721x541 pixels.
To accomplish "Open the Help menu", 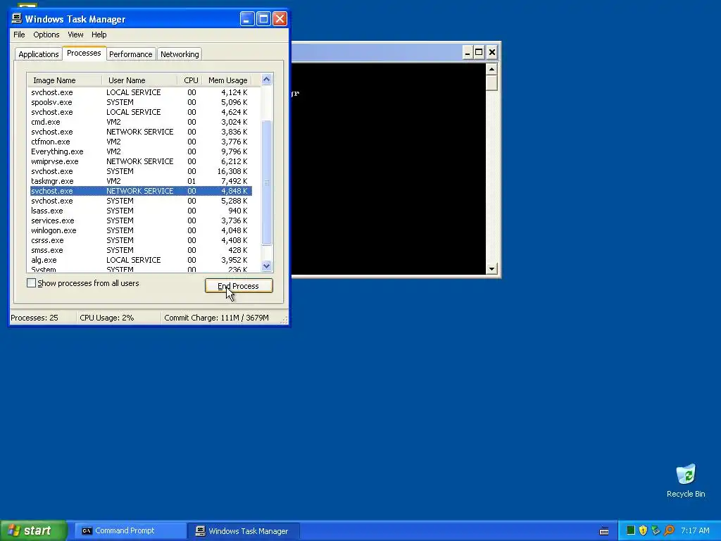I will (99, 35).
